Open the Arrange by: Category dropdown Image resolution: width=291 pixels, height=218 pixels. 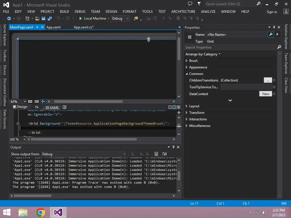pyautogui.click(x=203, y=54)
